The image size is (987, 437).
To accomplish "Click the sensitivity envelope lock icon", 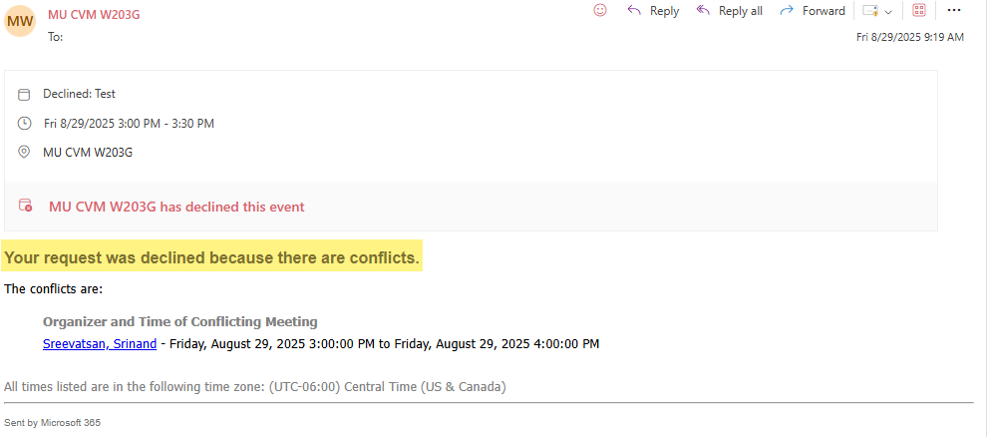I will [870, 11].
